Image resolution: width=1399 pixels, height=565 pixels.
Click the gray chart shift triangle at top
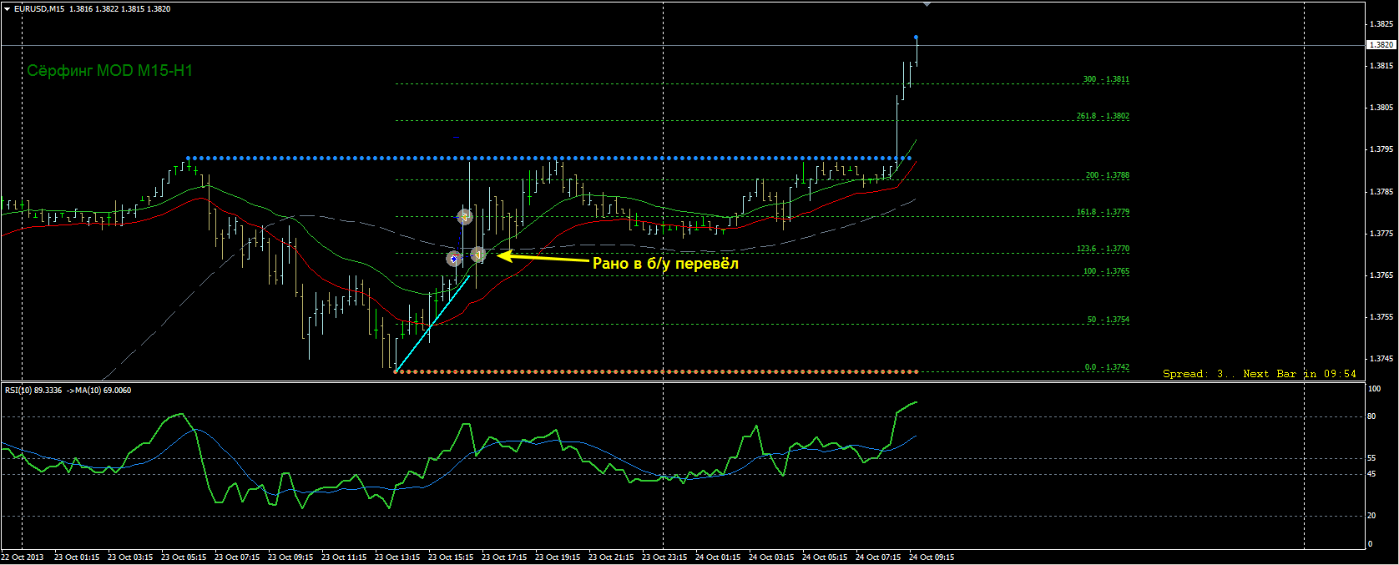point(926,5)
